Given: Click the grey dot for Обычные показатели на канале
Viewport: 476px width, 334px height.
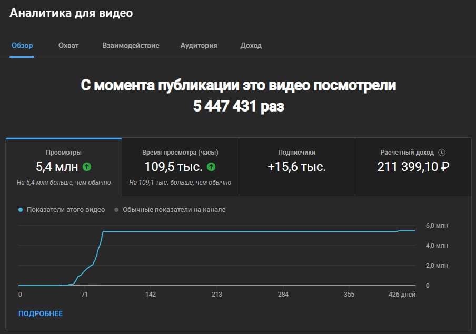Looking at the screenshot, I should tap(117, 210).
